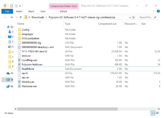
Task: Click the scroll right arrow
Action: (x=159, y=109)
